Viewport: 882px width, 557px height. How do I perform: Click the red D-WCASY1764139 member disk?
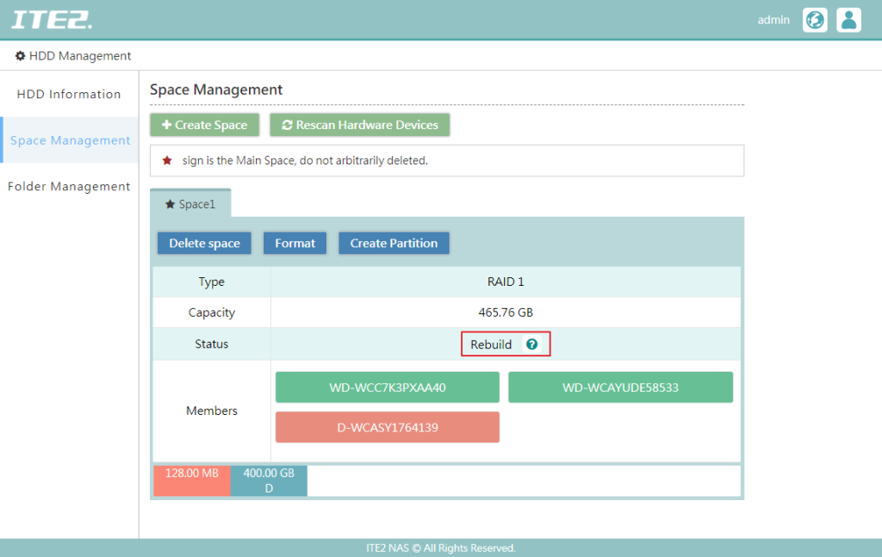(x=387, y=427)
